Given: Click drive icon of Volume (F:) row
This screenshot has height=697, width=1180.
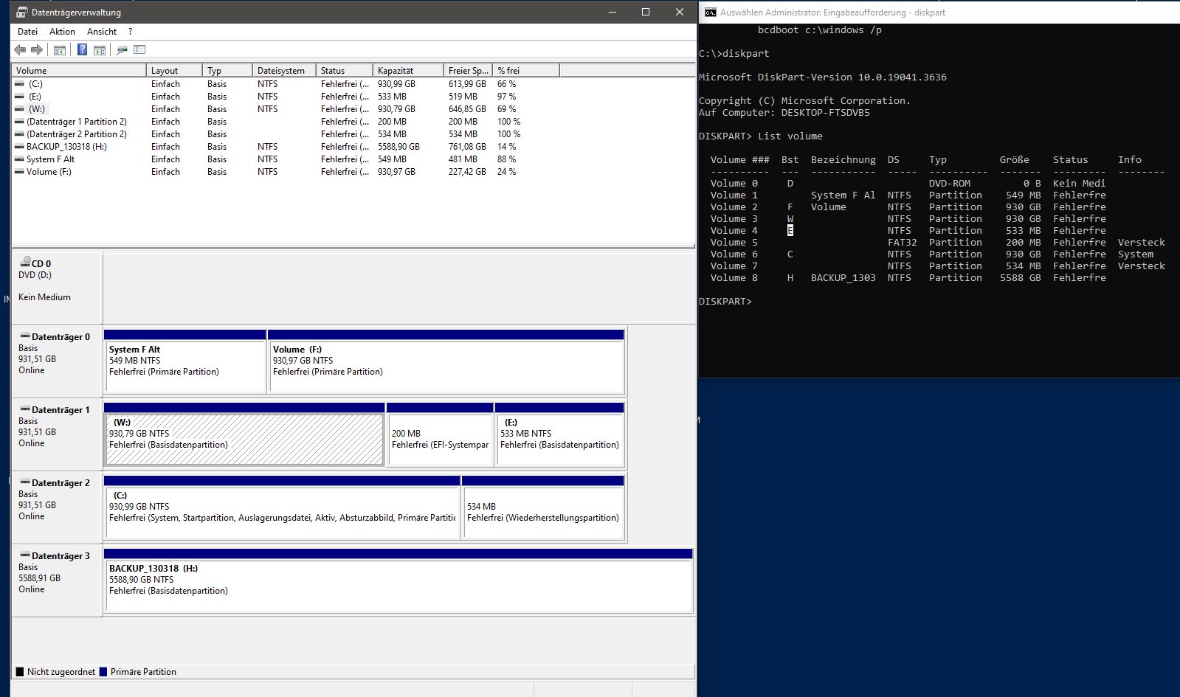Looking at the screenshot, I should pos(19,172).
